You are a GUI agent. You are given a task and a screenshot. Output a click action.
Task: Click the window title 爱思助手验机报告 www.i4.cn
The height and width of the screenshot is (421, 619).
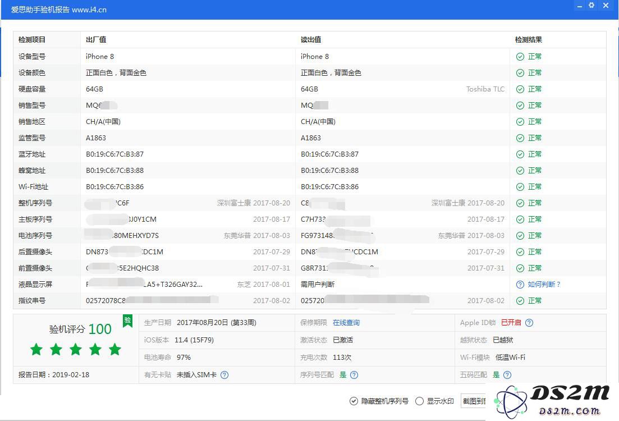59,10
